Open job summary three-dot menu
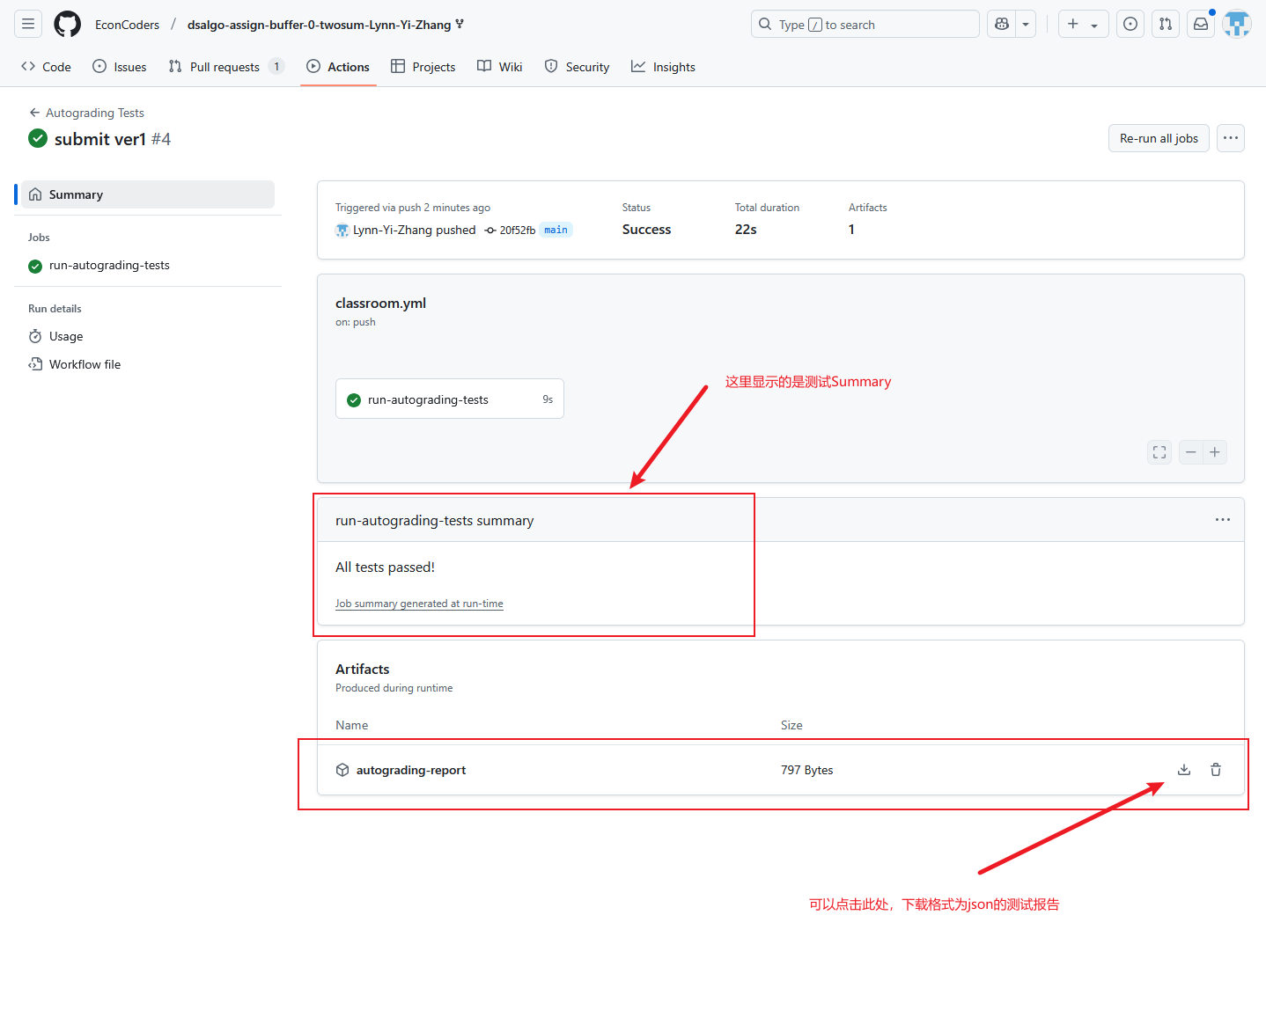Image resolution: width=1266 pixels, height=1025 pixels. click(x=1223, y=520)
